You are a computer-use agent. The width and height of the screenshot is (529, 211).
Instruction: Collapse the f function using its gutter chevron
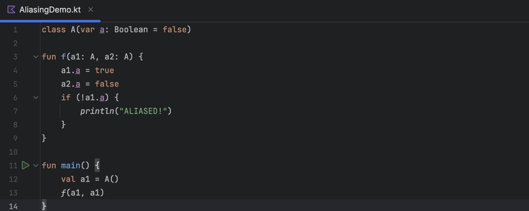[x=35, y=56]
